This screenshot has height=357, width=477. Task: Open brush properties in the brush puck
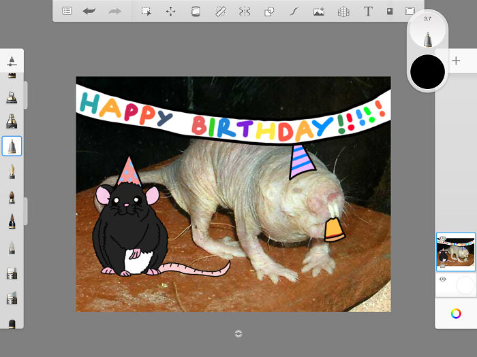pyautogui.click(x=427, y=33)
